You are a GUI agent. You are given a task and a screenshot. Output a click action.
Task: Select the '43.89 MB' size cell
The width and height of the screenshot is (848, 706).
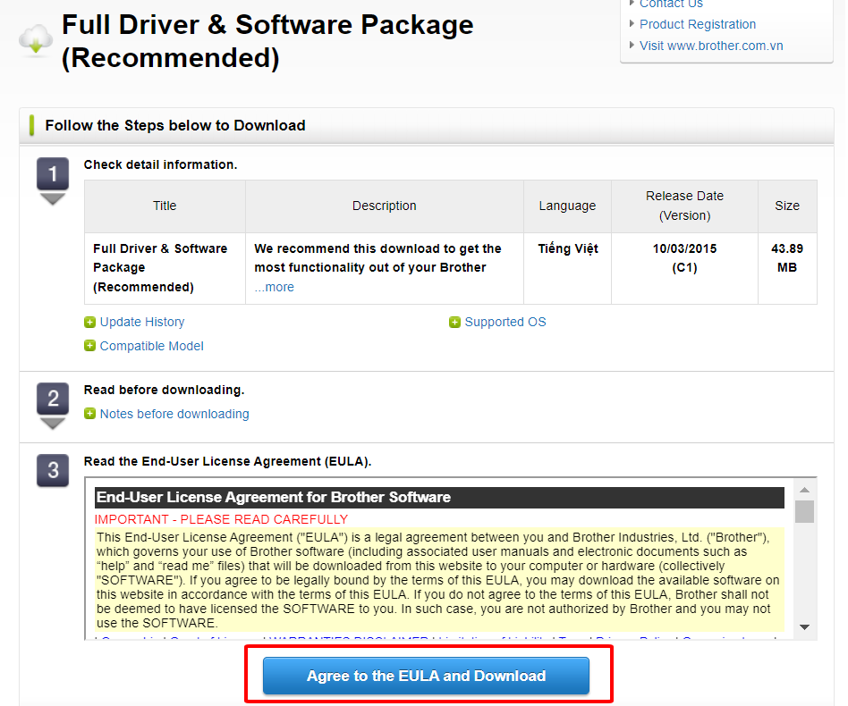click(x=787, y=268)
